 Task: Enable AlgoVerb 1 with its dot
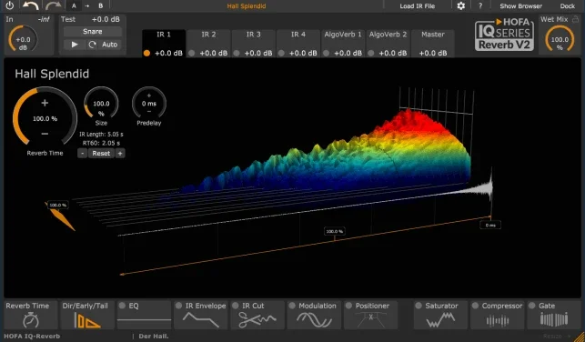pos(326,54)
